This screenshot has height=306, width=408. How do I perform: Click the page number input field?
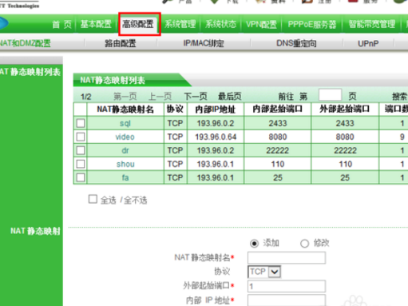[330, 95]
